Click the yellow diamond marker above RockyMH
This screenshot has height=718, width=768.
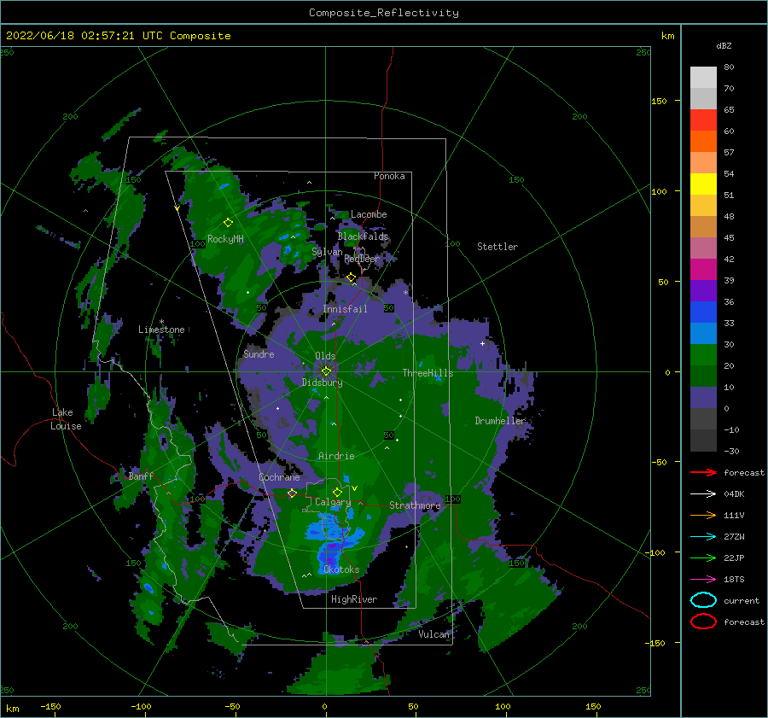[228, 223]
